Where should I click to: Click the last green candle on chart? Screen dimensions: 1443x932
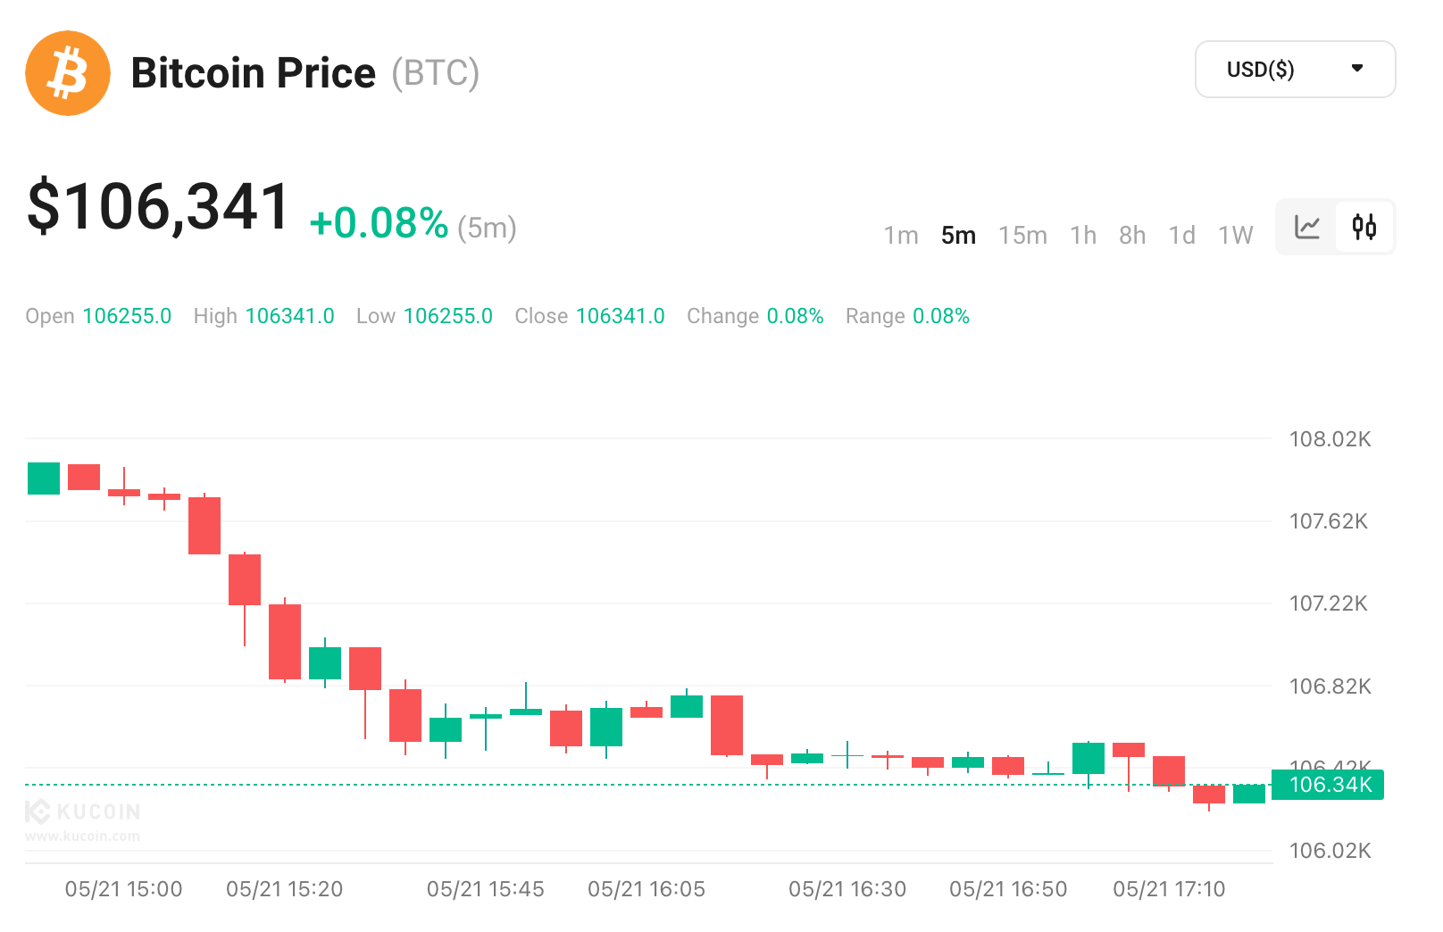coord(1248,794)
